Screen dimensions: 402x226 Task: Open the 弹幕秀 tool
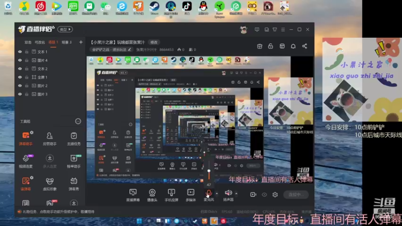[73, 183]
